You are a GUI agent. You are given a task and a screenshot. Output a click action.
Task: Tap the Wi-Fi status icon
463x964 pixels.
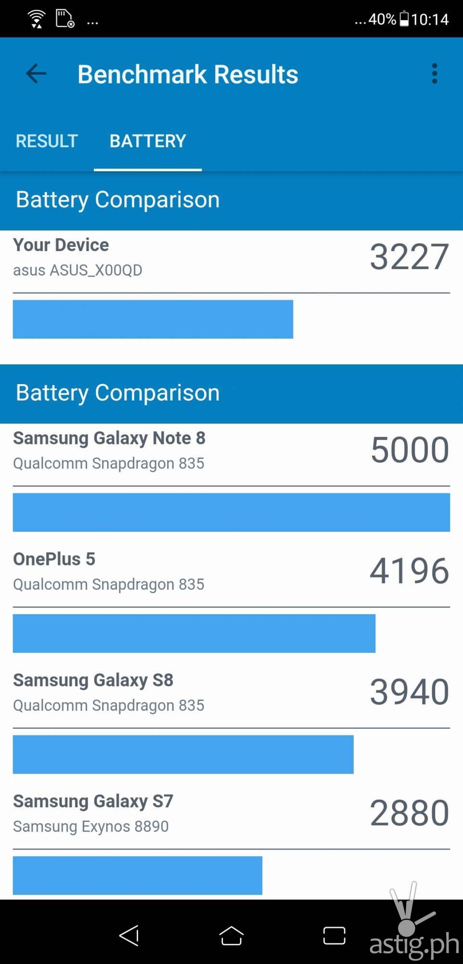37,19
